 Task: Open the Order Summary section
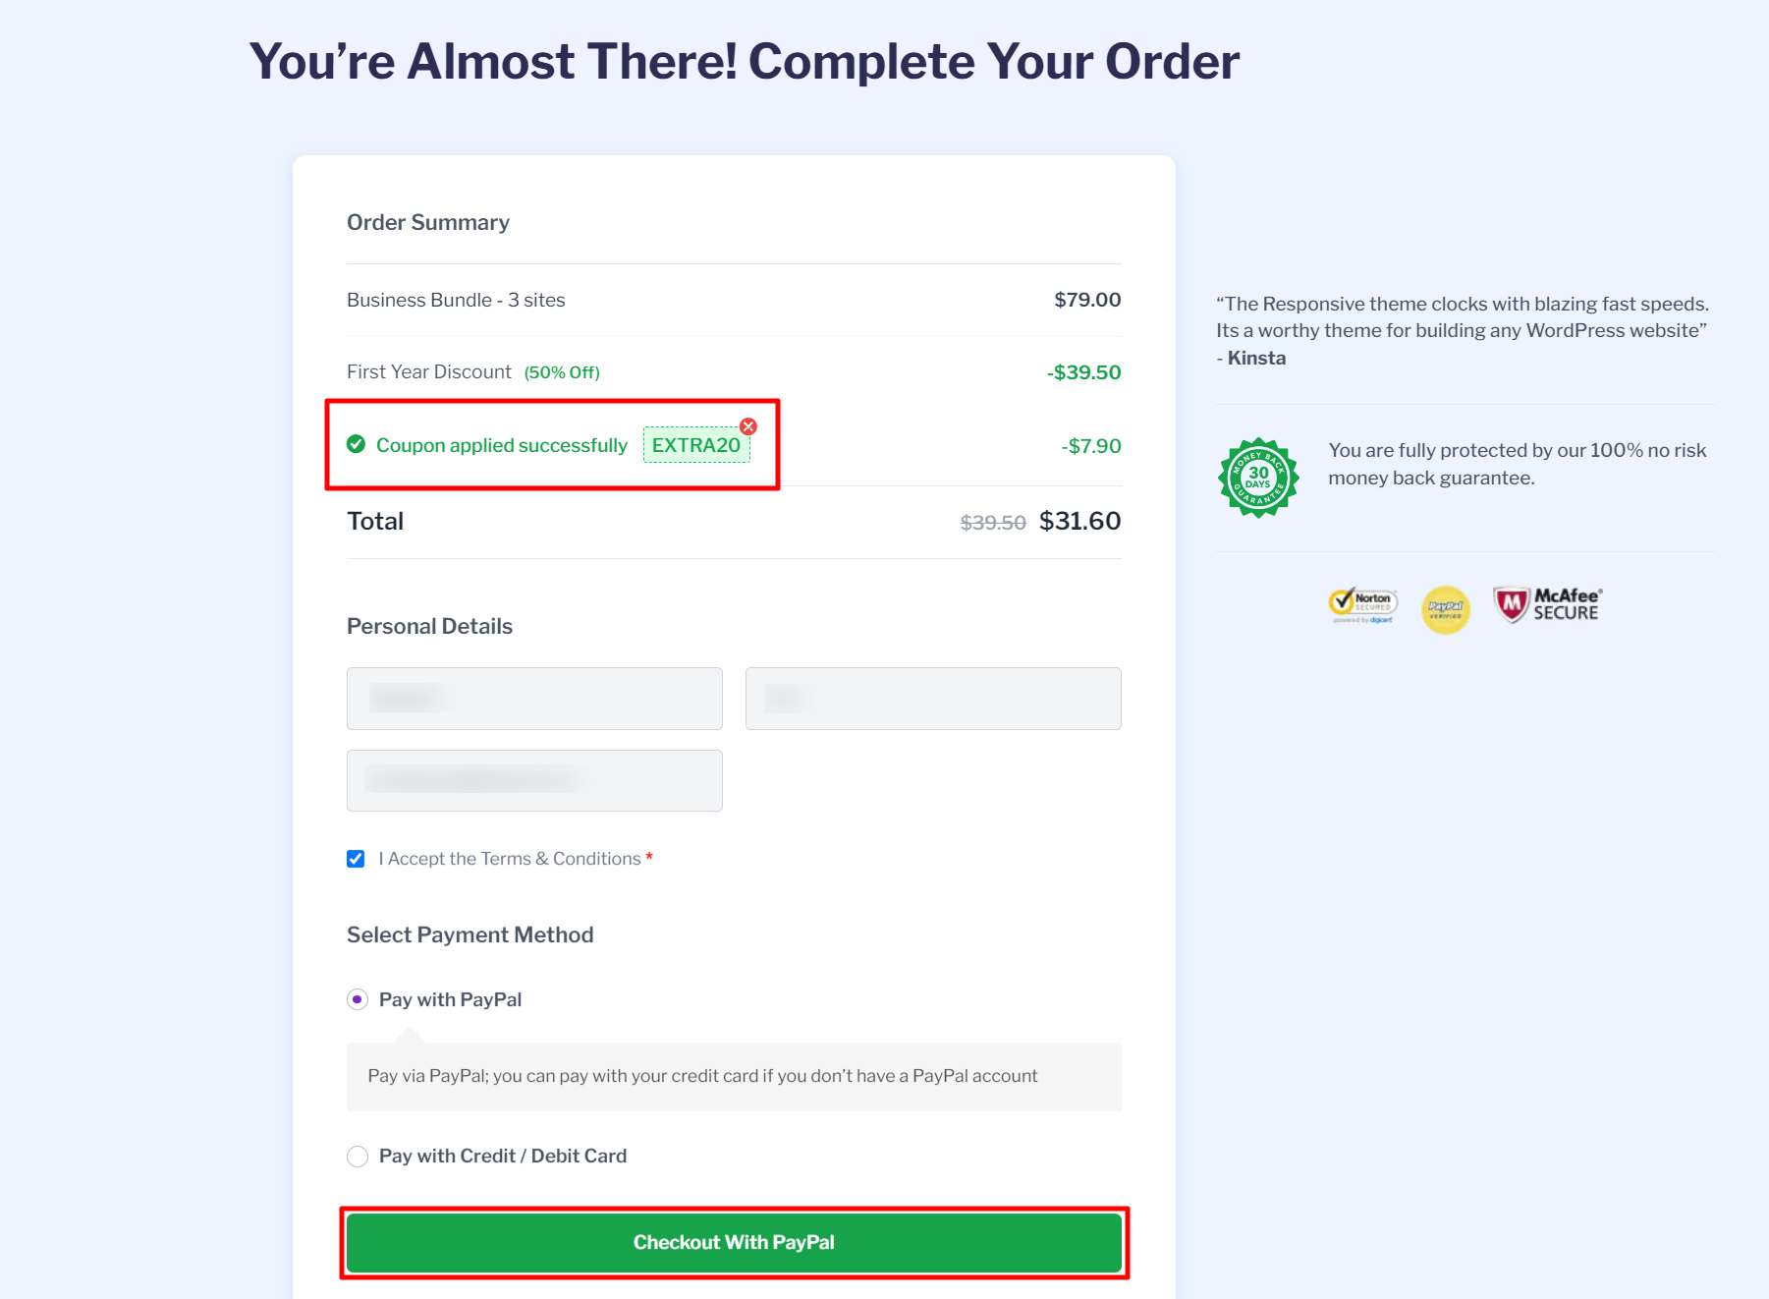(x=427, y=222)
